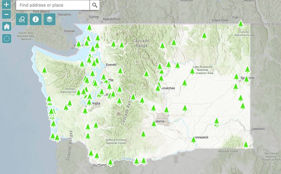This screenshot has width=281, height=174.
Task: Select the tree marker on Yakima
Action: tap(154, 124)
